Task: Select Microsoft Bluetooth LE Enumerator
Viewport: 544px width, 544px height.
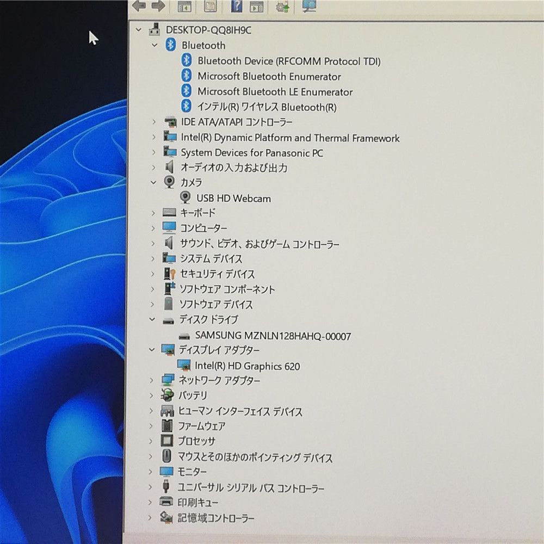Action: coord(275,91)
